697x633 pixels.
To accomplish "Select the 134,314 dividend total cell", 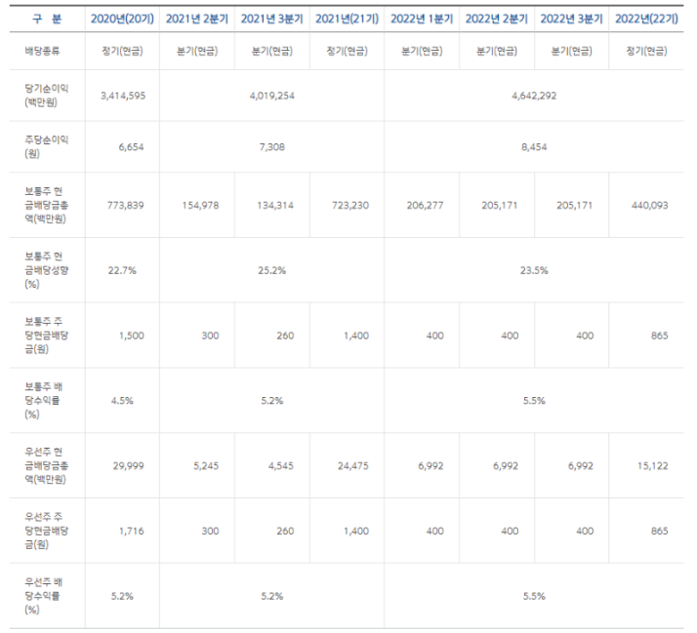I will (275, 205).
